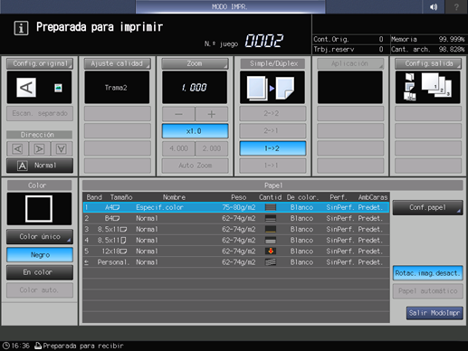Select 2->1 duplex mode
Image resolution: width=468 pixels, height=351 pixels.
(272, 131)
